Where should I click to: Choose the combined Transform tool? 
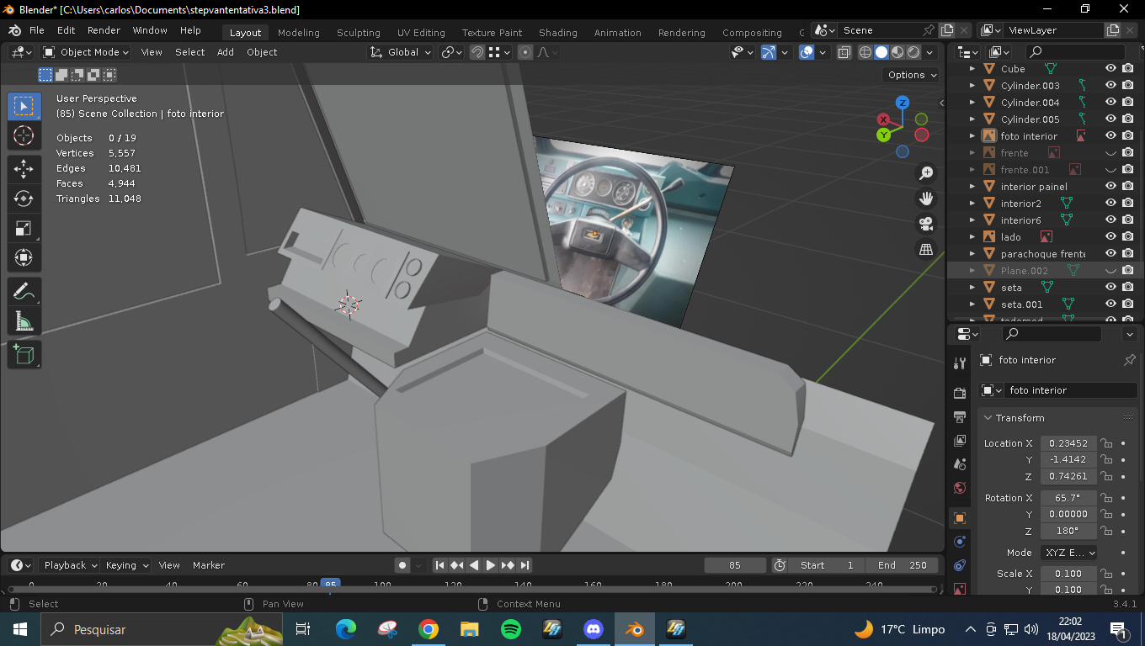point(24,257)
